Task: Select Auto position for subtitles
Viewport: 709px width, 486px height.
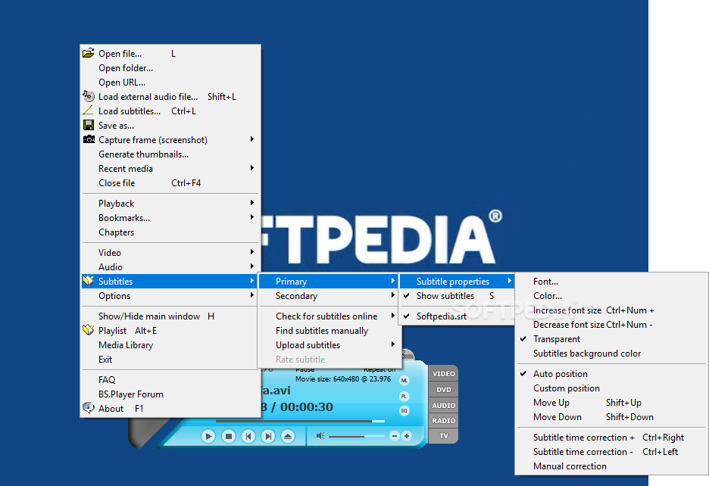Action: (x=612, y=374)
